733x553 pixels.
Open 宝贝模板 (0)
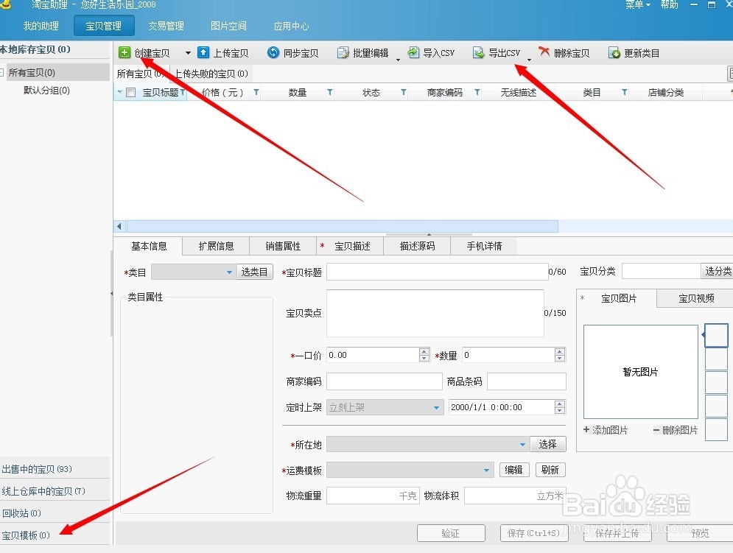[55, 535]
